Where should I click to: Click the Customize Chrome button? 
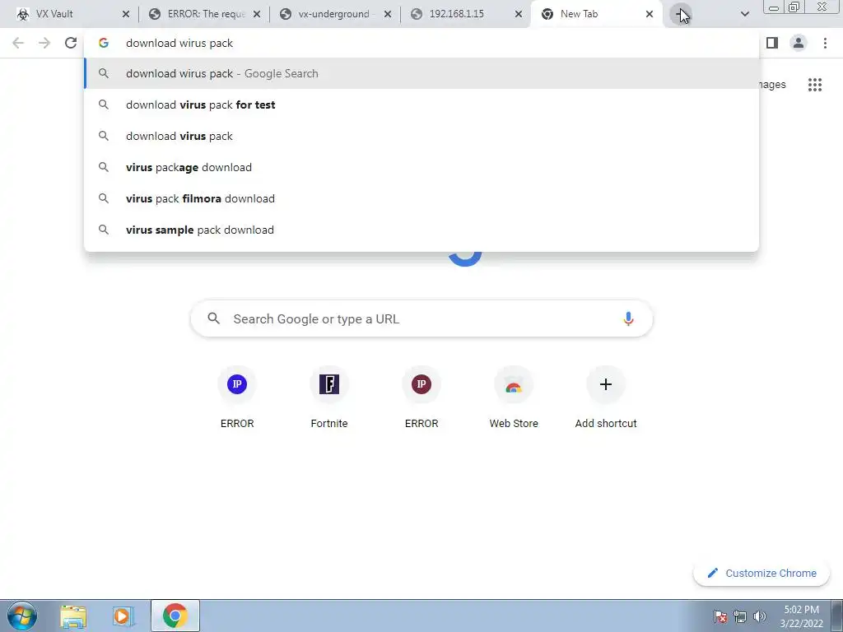click(x=761, y=574)
